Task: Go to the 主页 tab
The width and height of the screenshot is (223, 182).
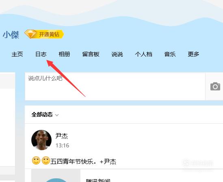Action: tap(17, 54)
